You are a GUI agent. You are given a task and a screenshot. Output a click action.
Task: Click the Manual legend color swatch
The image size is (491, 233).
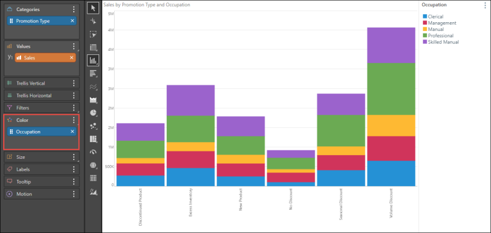(425, 29)
